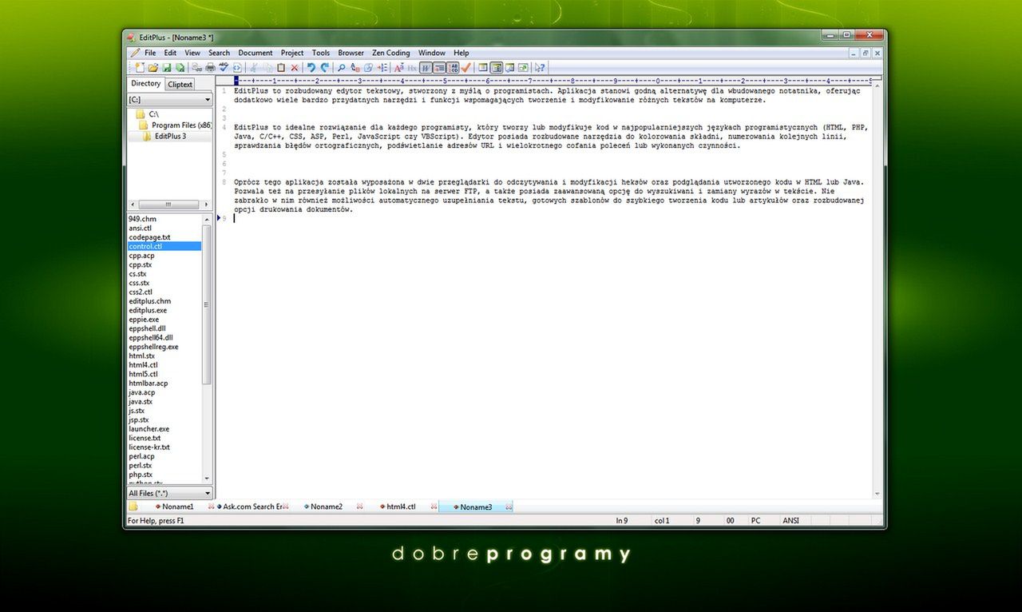This screenshot has height=612, width=1022.
Task: Toggle the Output window toolbar icon
Action: tap(510, 68)
